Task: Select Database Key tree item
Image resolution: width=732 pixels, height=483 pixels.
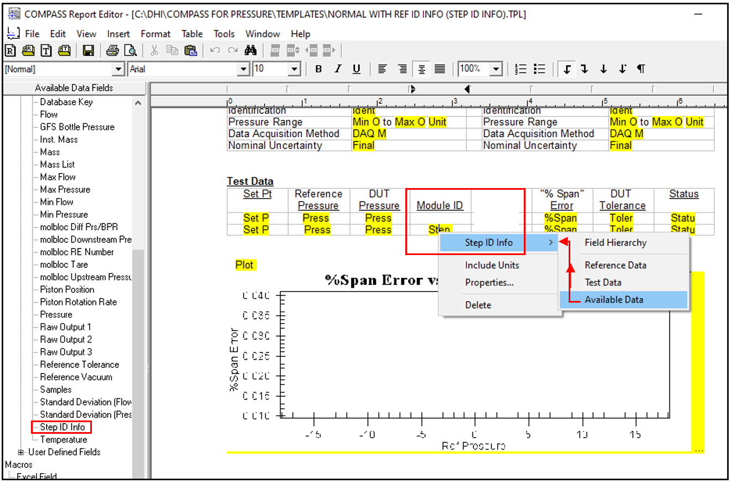Action: 66,102
